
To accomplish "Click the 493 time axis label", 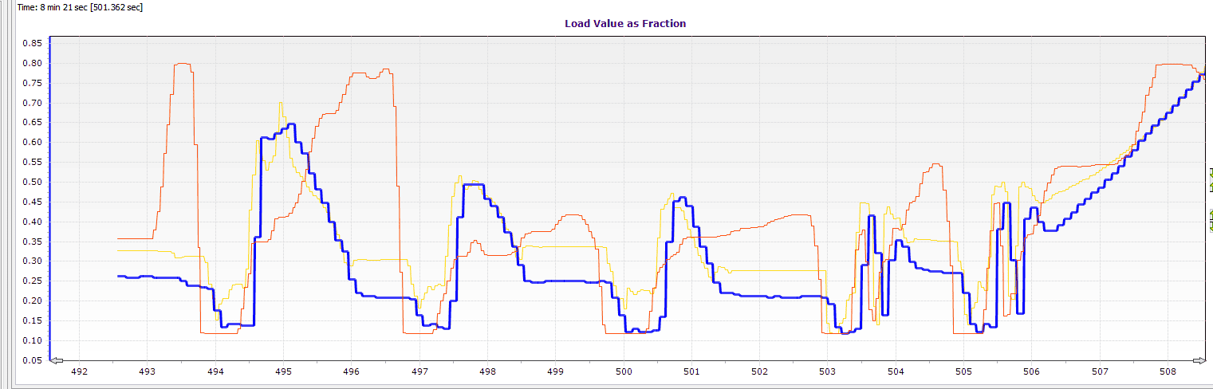I will pyautogui.click(x=147, y=371).
